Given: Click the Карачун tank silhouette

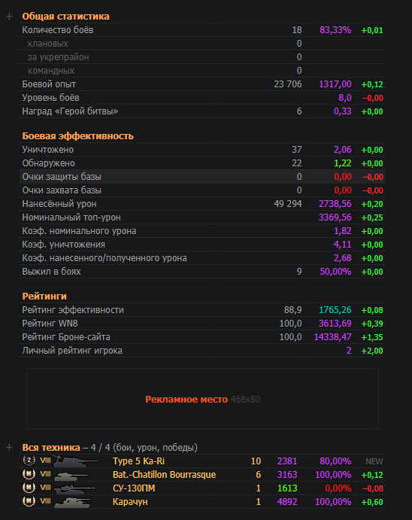Looking at the screenshot, I should click(x=72, y=502).
